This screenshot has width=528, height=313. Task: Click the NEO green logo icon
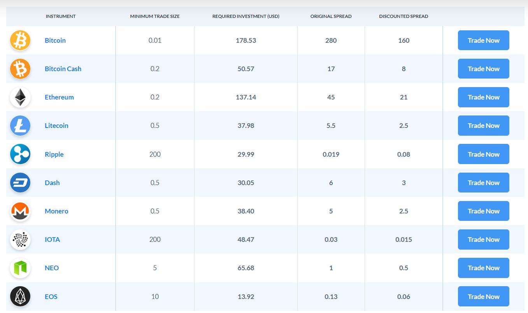pyautogui.click(x=20, y=268)
